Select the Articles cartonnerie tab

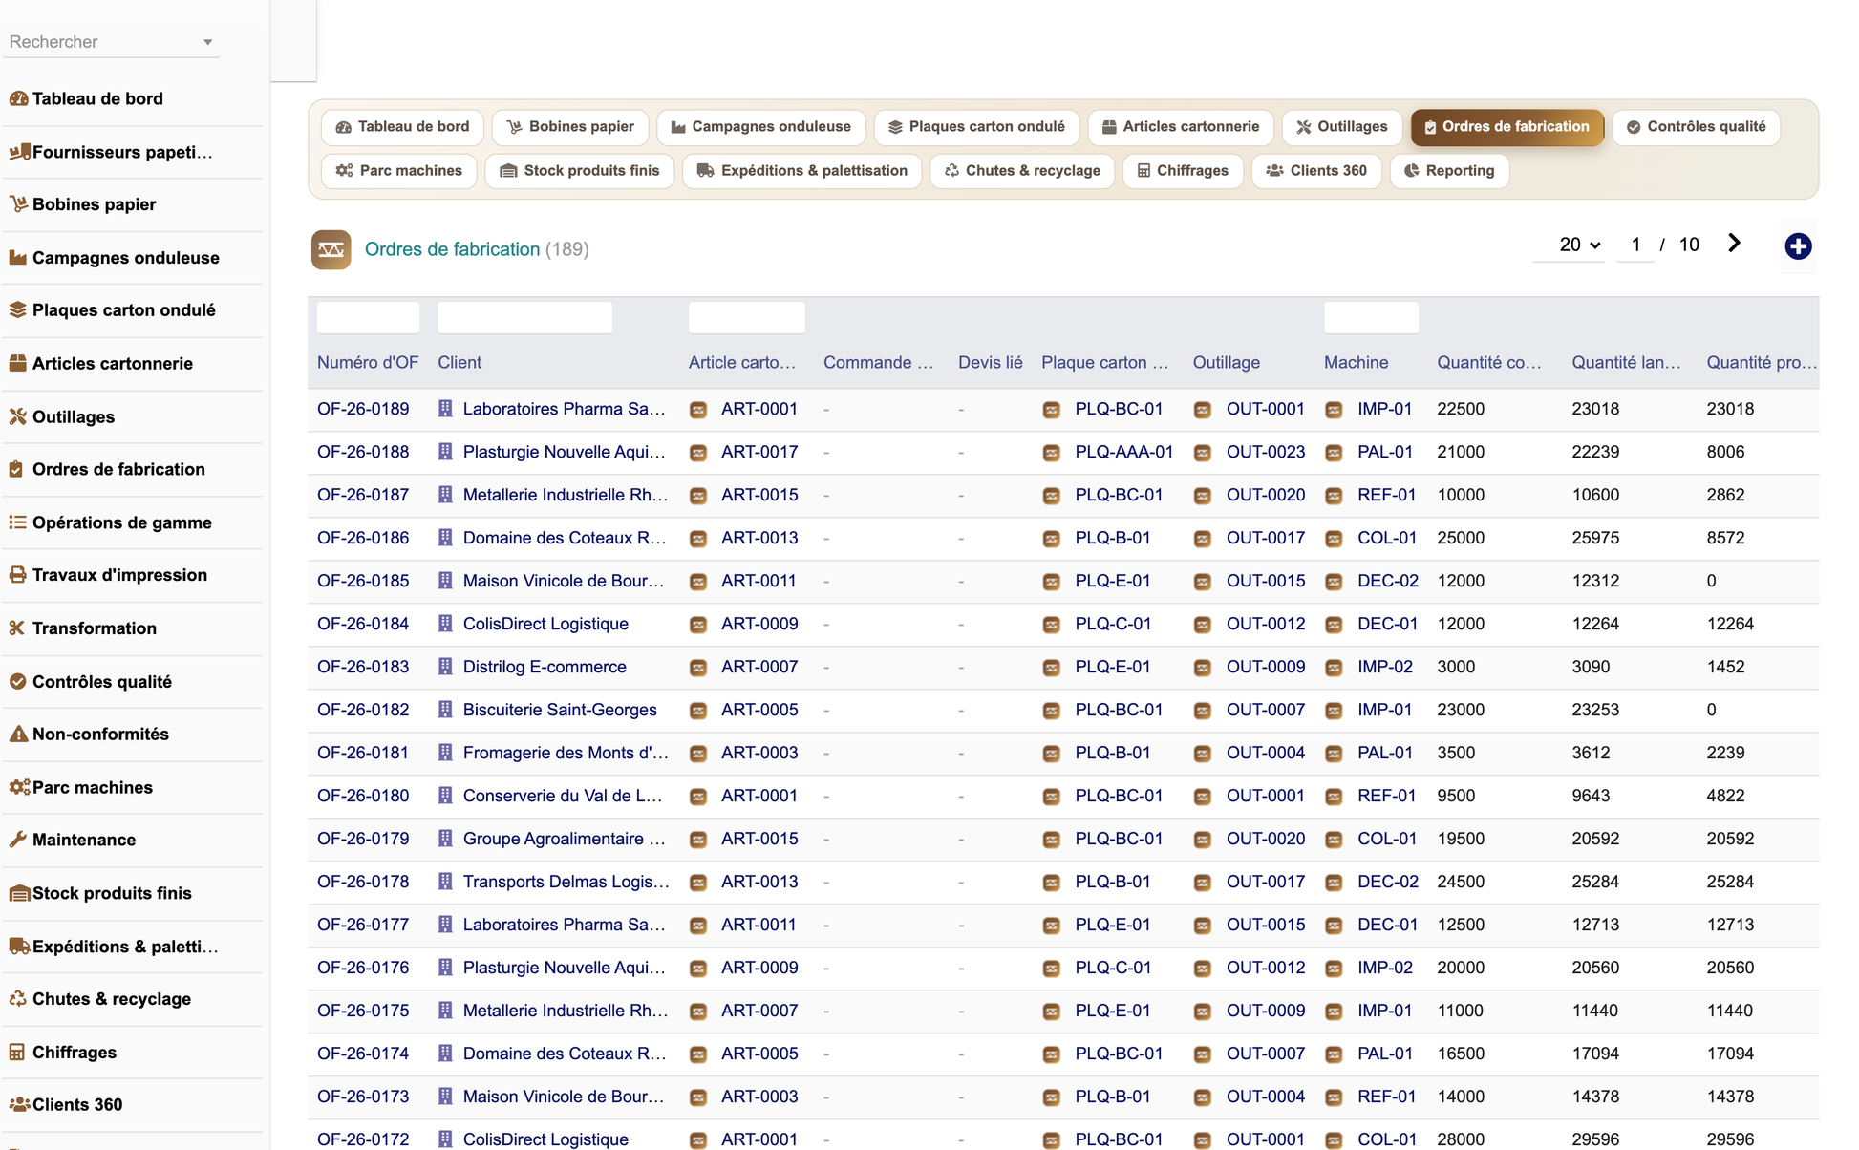point(1181,127)
